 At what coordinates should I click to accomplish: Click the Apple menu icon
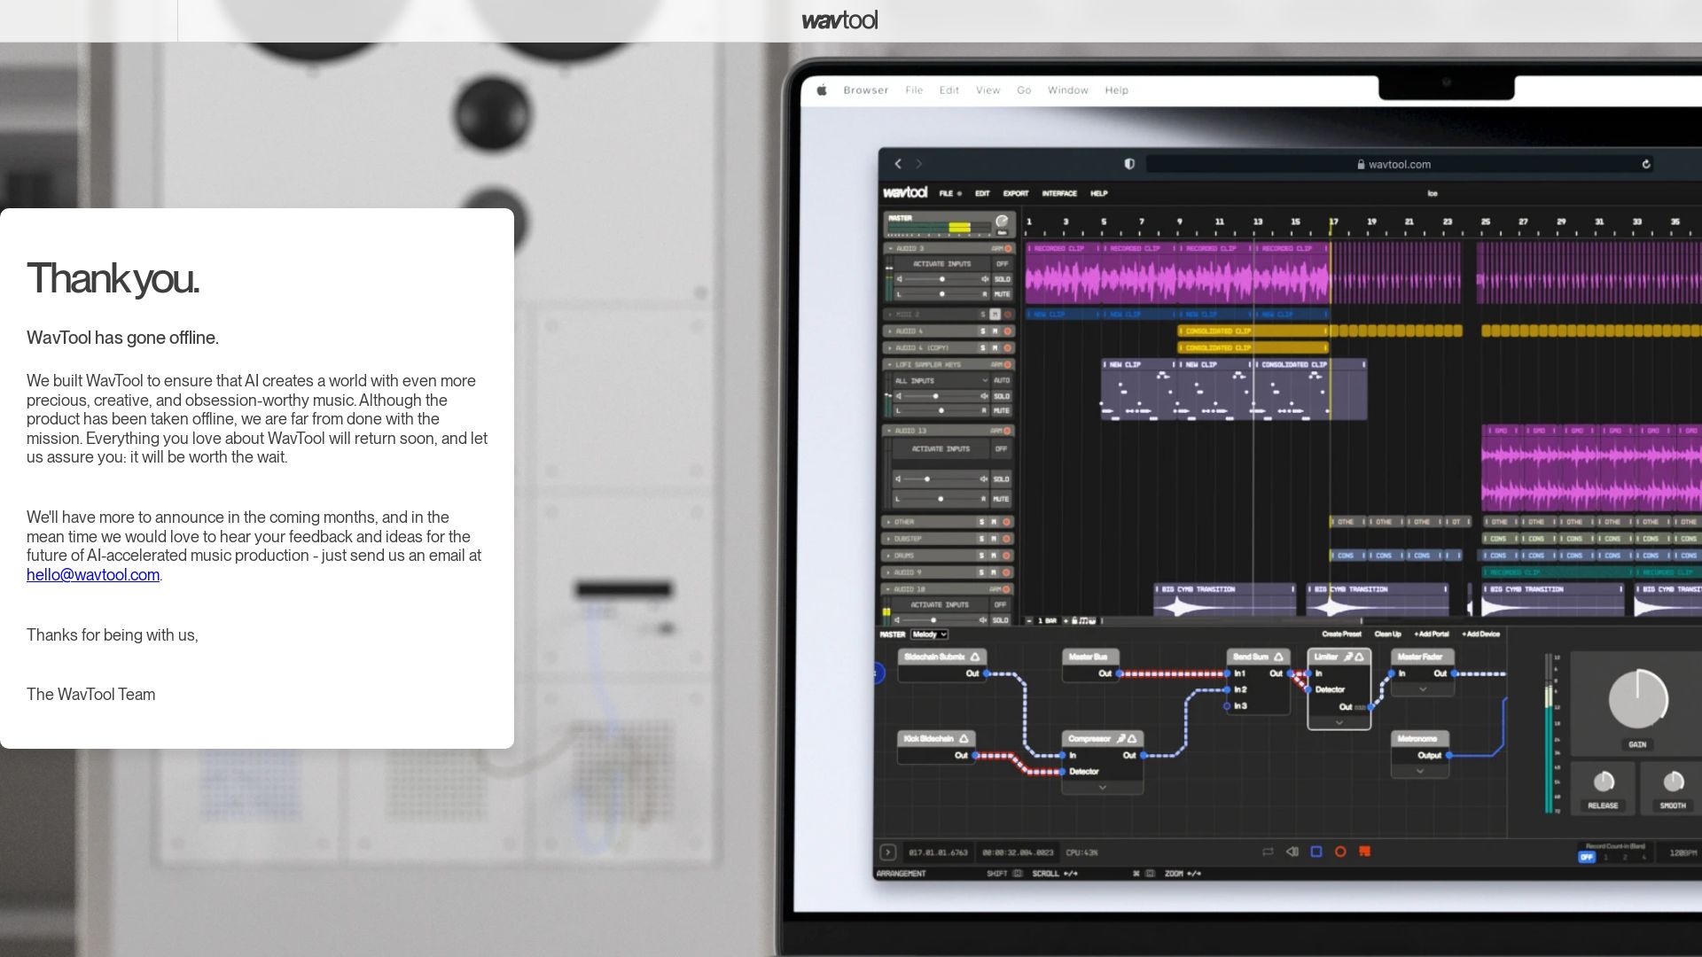[822, 90]
